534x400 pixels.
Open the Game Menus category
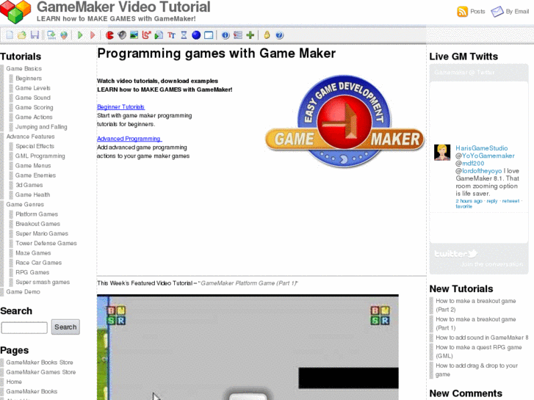point(33,165)
